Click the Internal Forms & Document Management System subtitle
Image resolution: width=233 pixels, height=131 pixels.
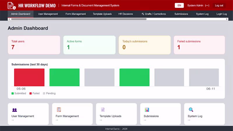point(90,6)
